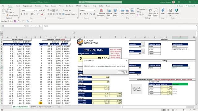Open Cell Styles gallery

(x=115, y=12)
